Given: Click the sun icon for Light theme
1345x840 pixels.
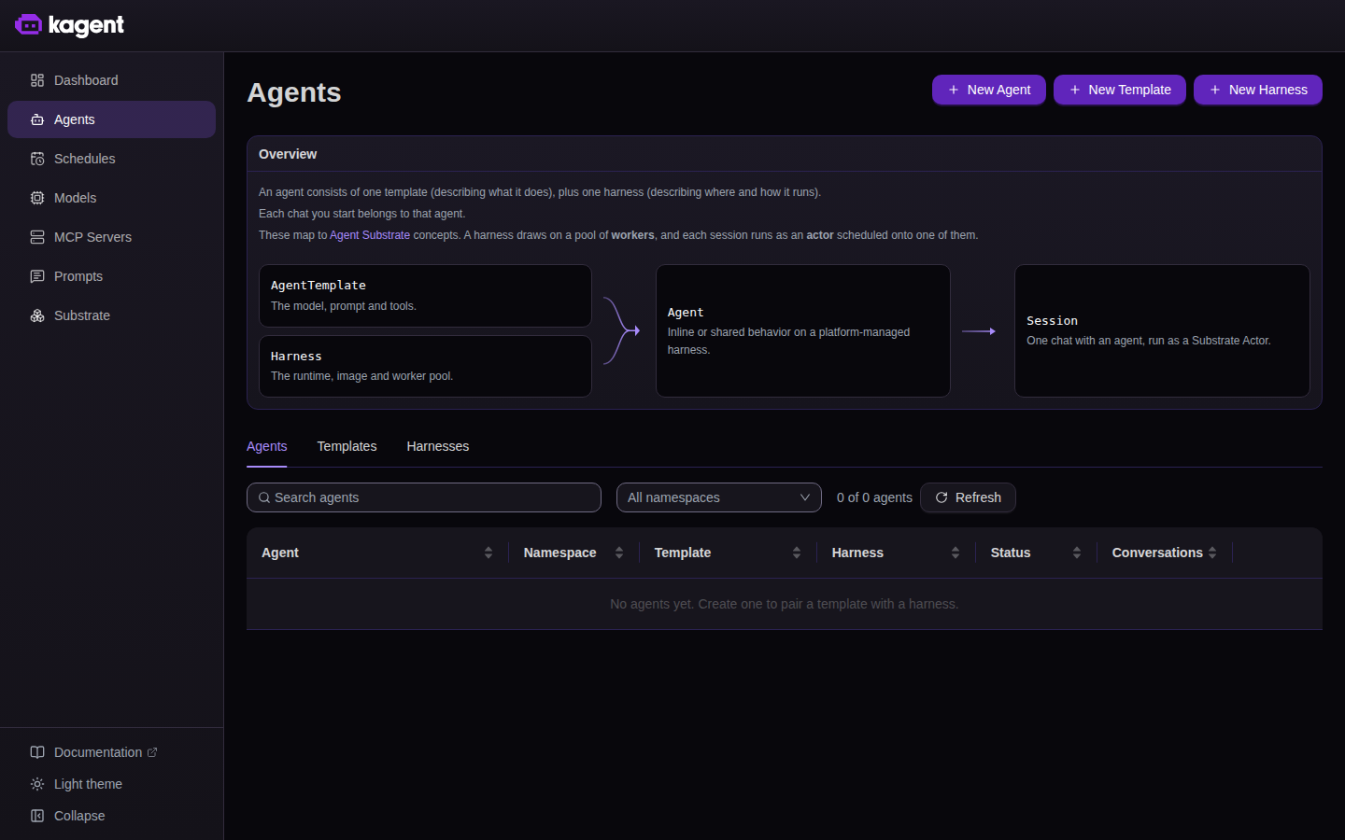Looking at the screenshot, I should pos(37,784).
